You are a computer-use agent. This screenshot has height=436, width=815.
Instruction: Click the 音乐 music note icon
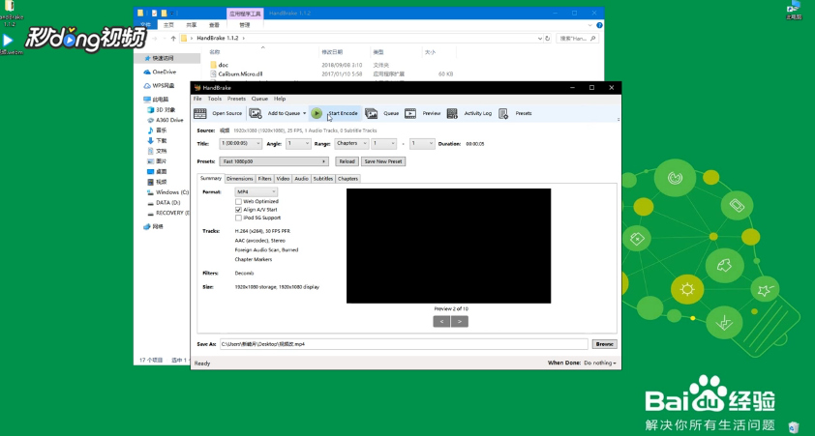151,131
